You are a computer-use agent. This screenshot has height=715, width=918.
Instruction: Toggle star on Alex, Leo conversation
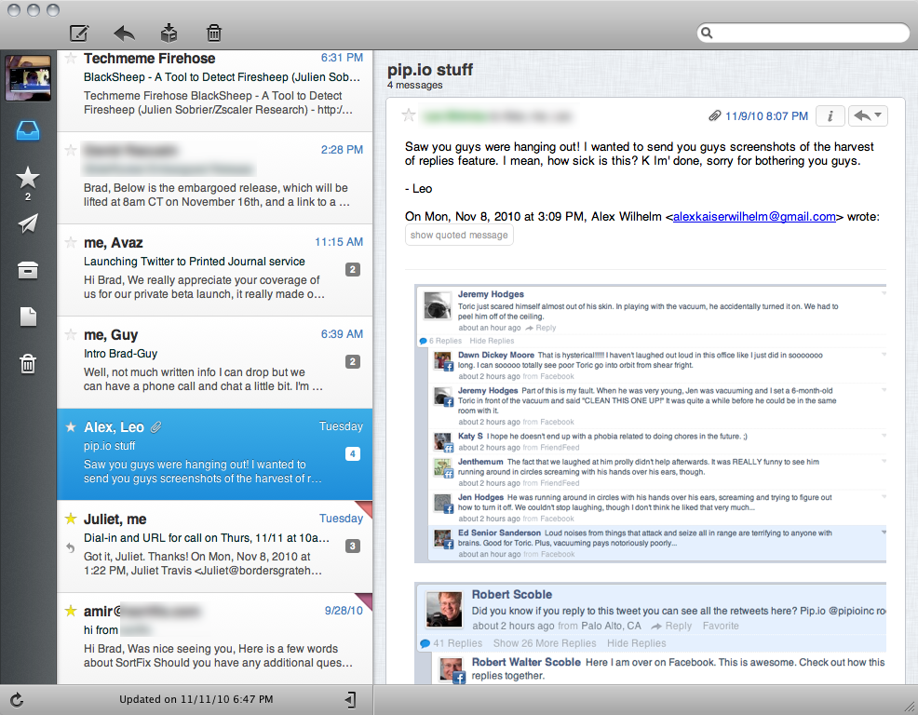coord(71,427)
